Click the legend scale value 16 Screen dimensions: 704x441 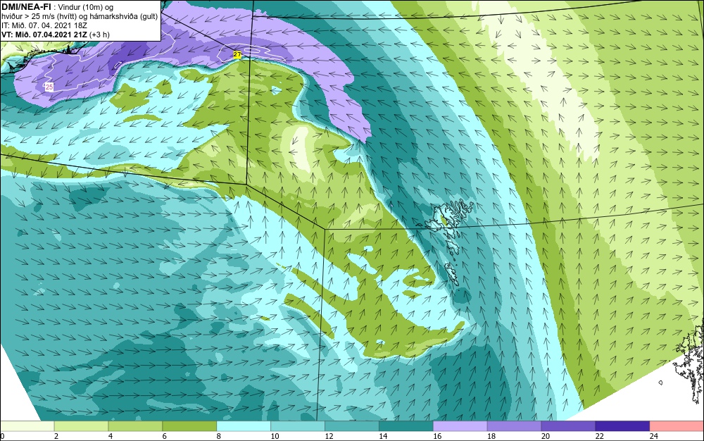click(x=437, y=436)
